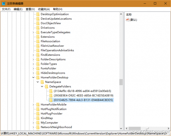Open the 收藏夹(A) menu
This screenshot has height=136, width=171.
tap(44, 9)
